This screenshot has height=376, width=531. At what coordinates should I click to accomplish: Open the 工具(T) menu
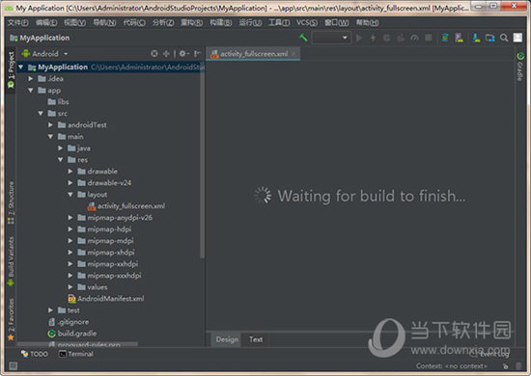click(279, 22)
